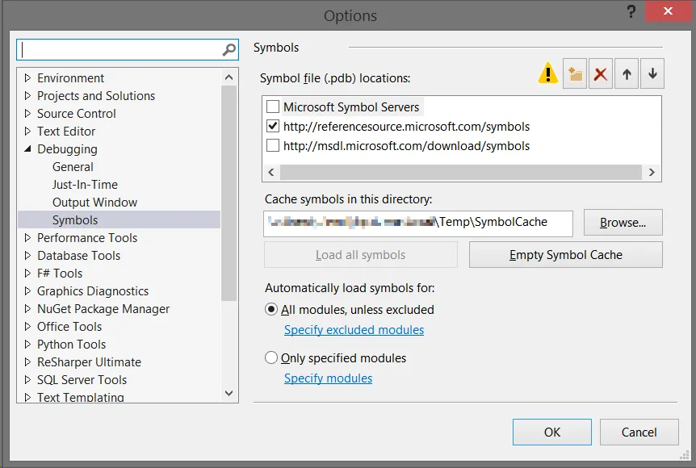This screenshot has width=696, height=468.
Task: Open the Specify excluded modules link
Action: point(354,330)
